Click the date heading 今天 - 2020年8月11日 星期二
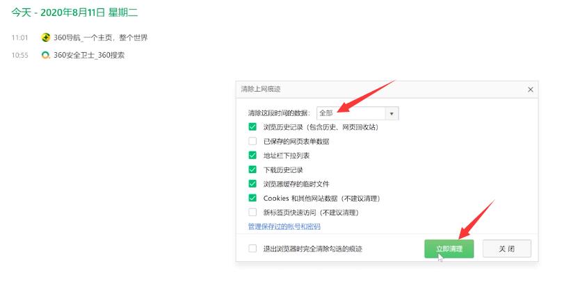This screenshot has width=571, height=300. [x=74, y=12]
